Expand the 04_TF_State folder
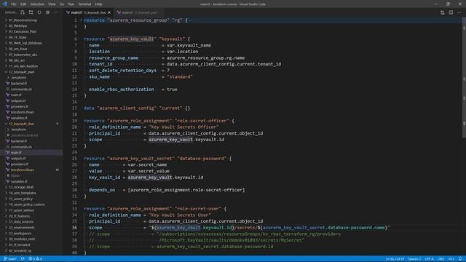This screenshot has width=466, height=262. (17, 37)
